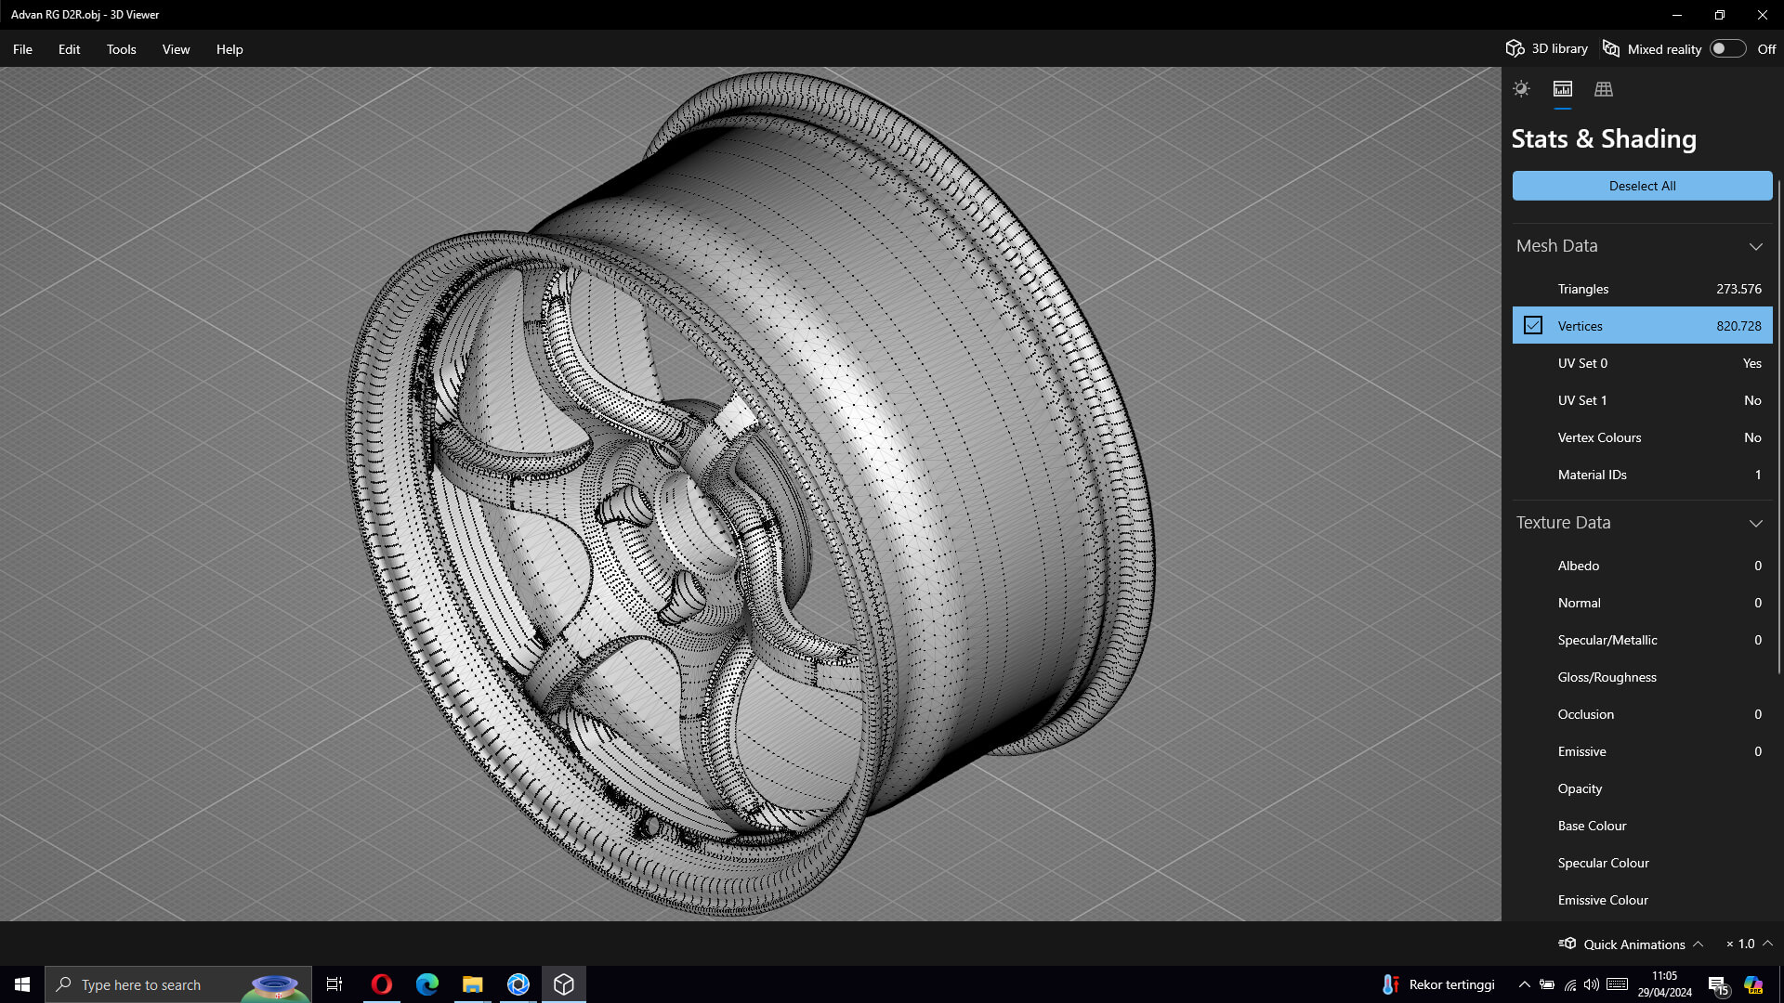
Task: Collapse the Texture Data section
Action: (x=1755, y=523)
